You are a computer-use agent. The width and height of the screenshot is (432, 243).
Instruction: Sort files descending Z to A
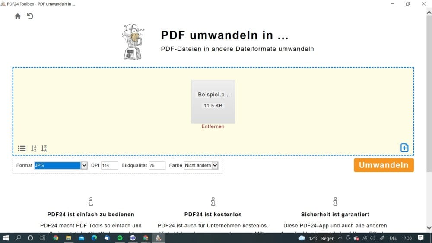click(44, 148)
